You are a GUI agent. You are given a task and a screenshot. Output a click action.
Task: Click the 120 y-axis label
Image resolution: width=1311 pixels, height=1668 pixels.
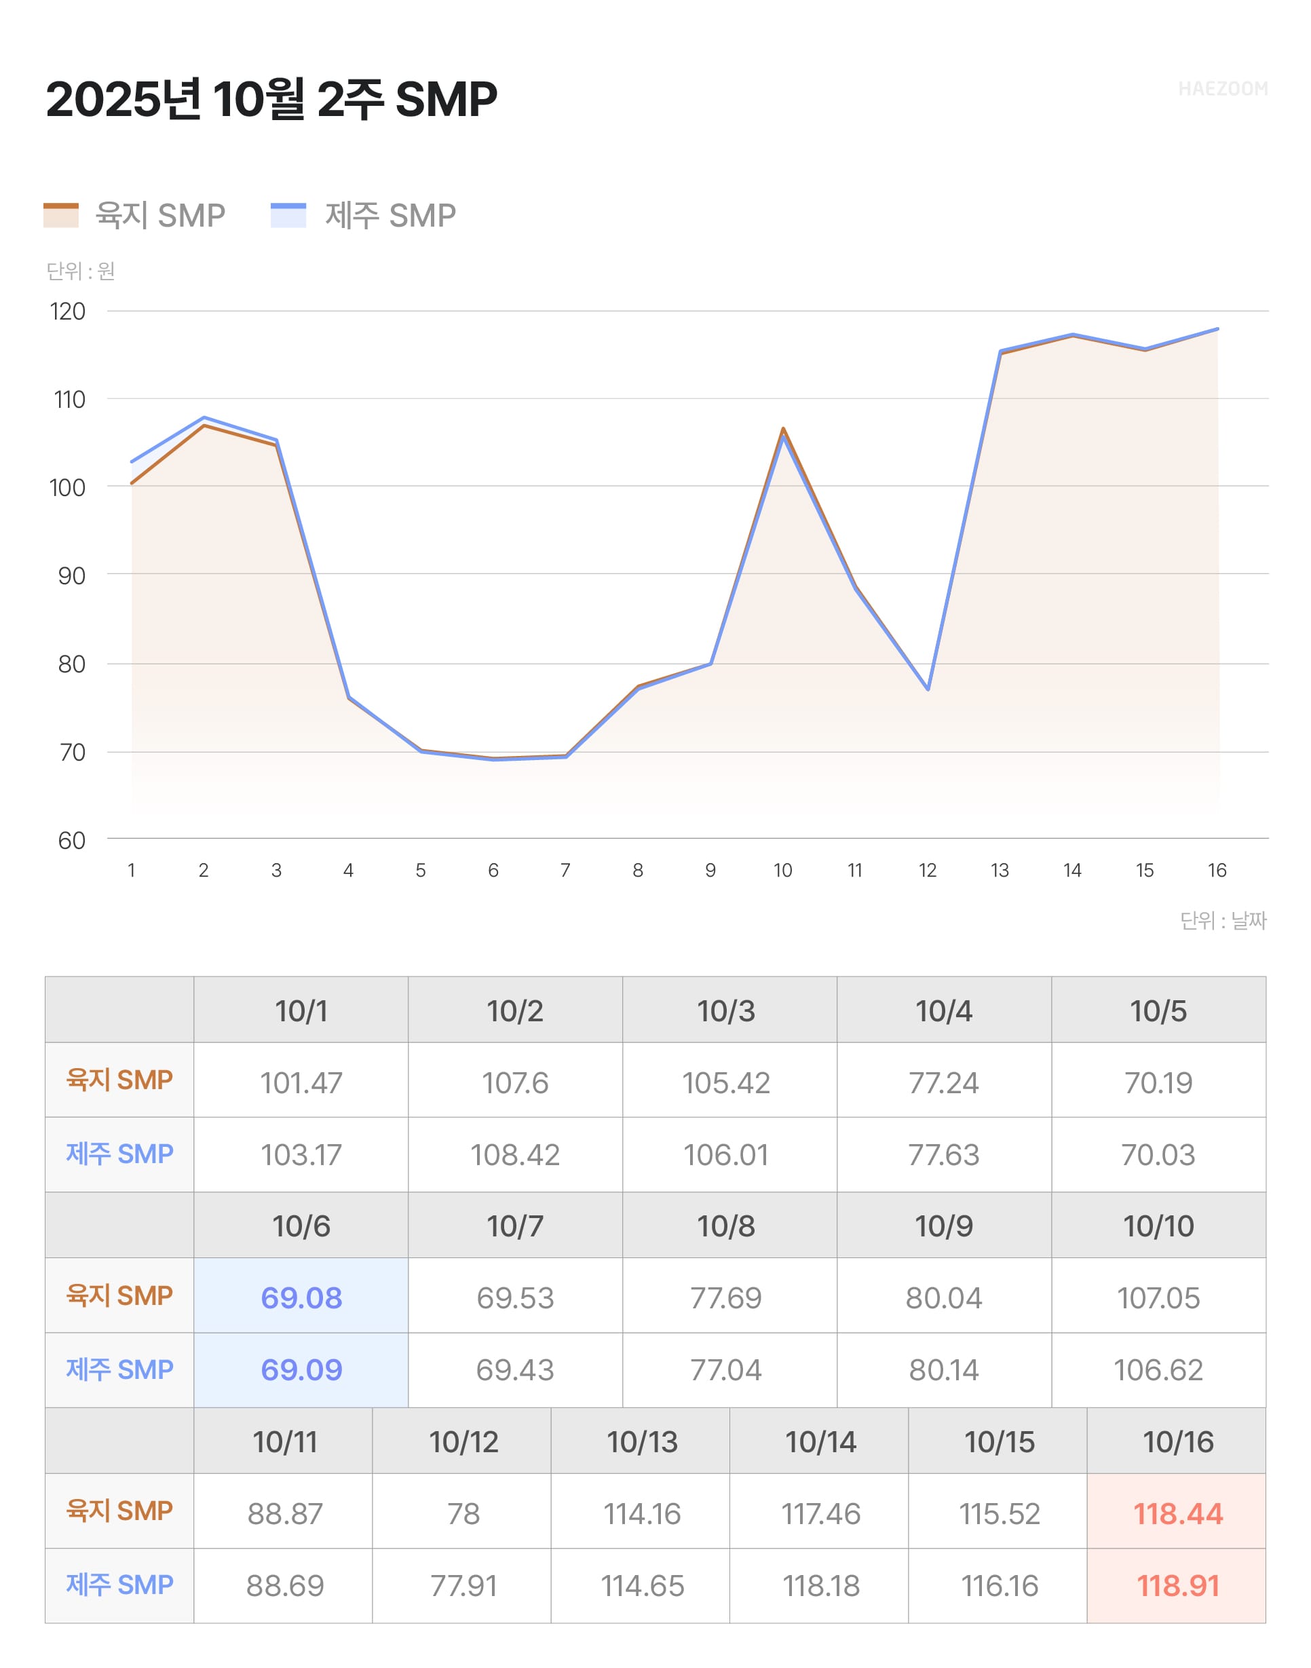pos(68,311)
